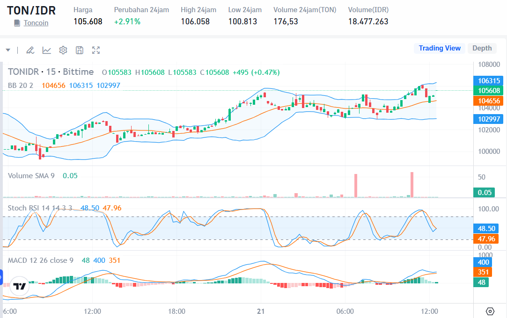
Task: Click the Toncoin book icon
Action: click(x=17, y=23)
